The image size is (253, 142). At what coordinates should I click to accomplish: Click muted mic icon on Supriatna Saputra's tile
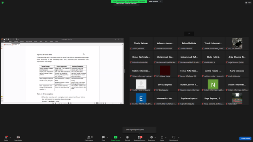(179, 104)
